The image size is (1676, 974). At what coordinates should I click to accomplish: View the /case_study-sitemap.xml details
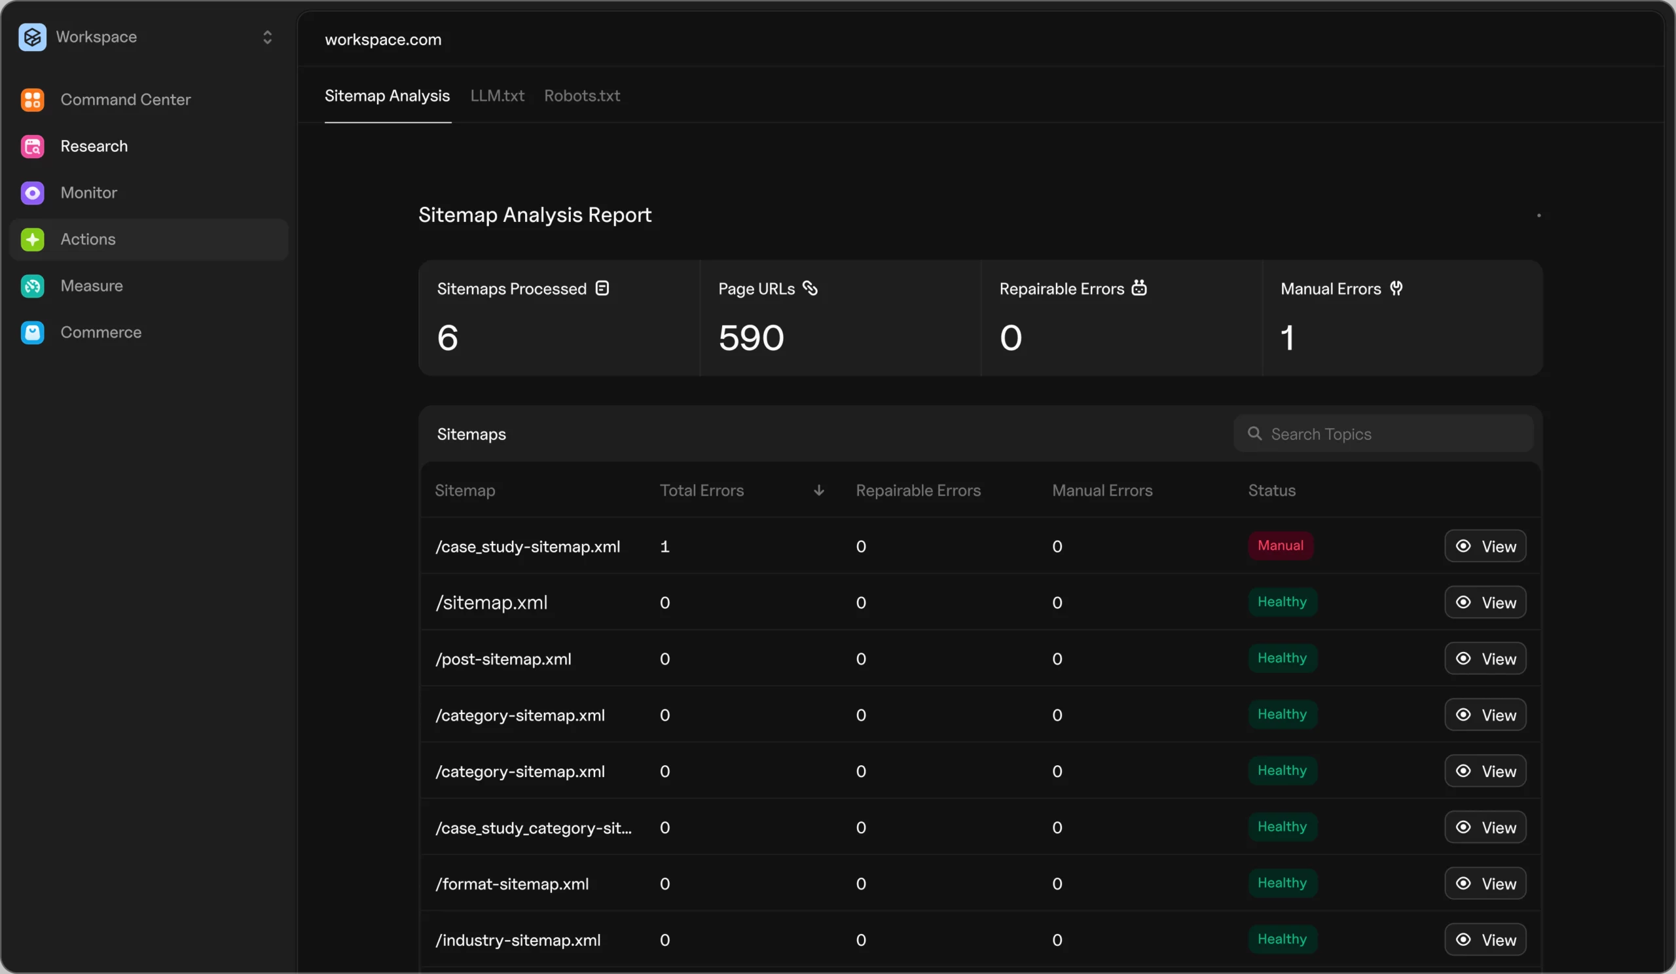[x=1484, y=546]
